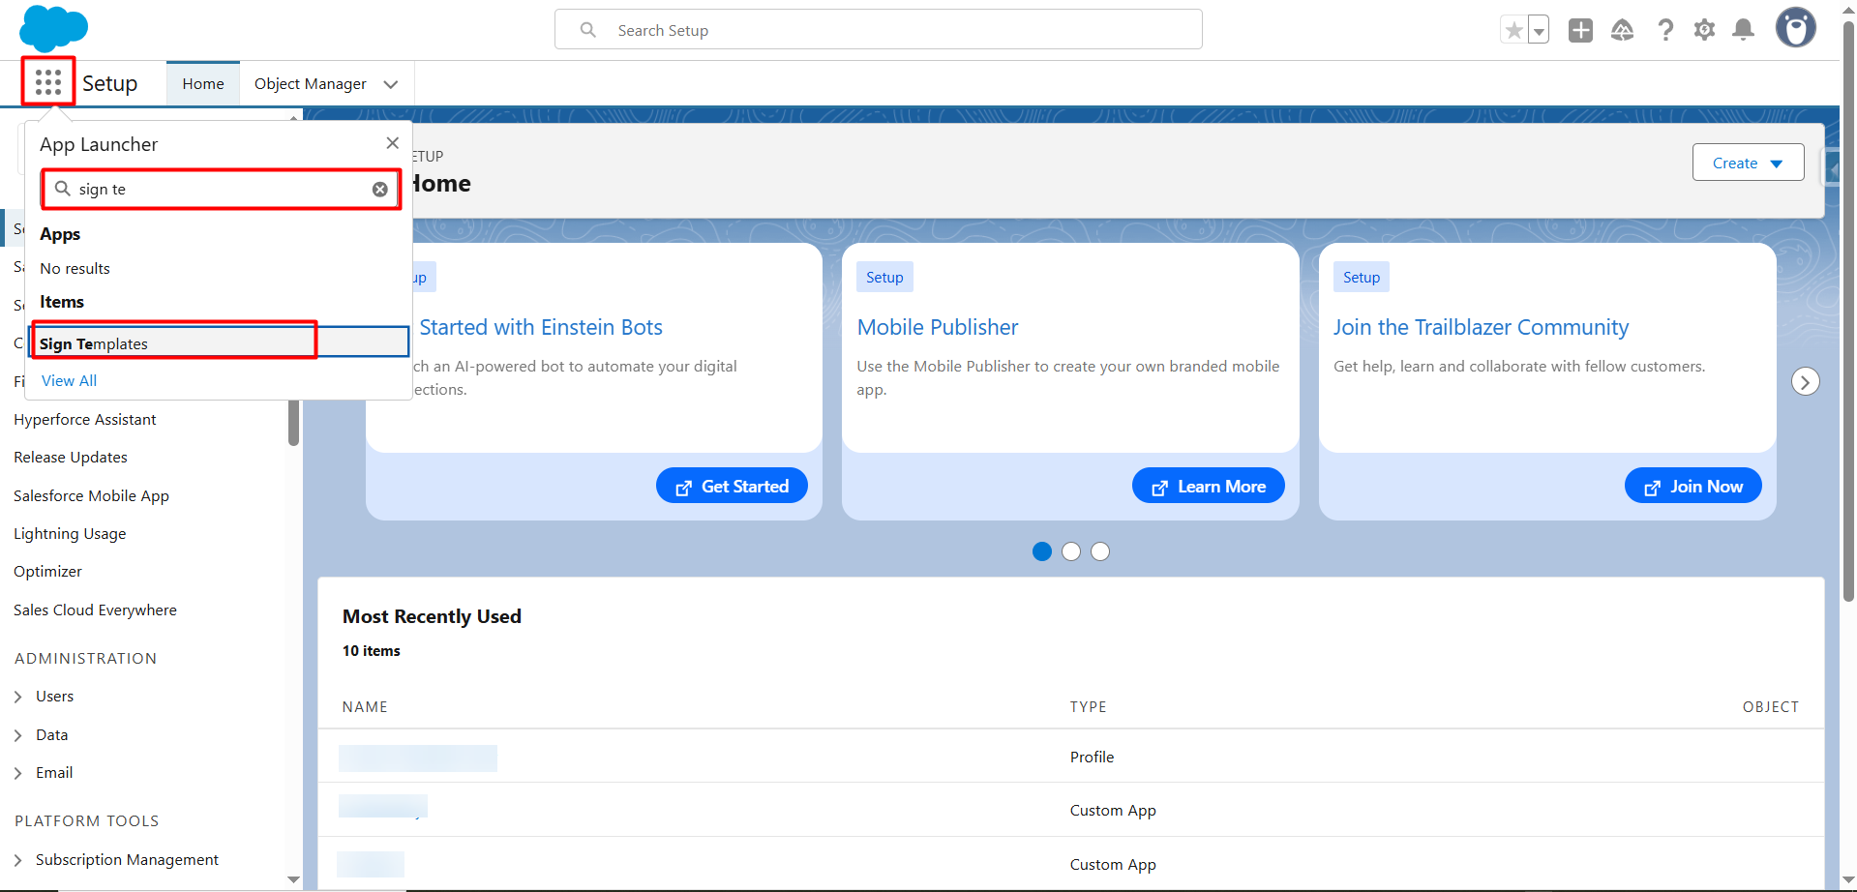The height and width of the screenshot is (892, 1857).
Task: Click the App Launcher search box
Action: click(222, 190)
